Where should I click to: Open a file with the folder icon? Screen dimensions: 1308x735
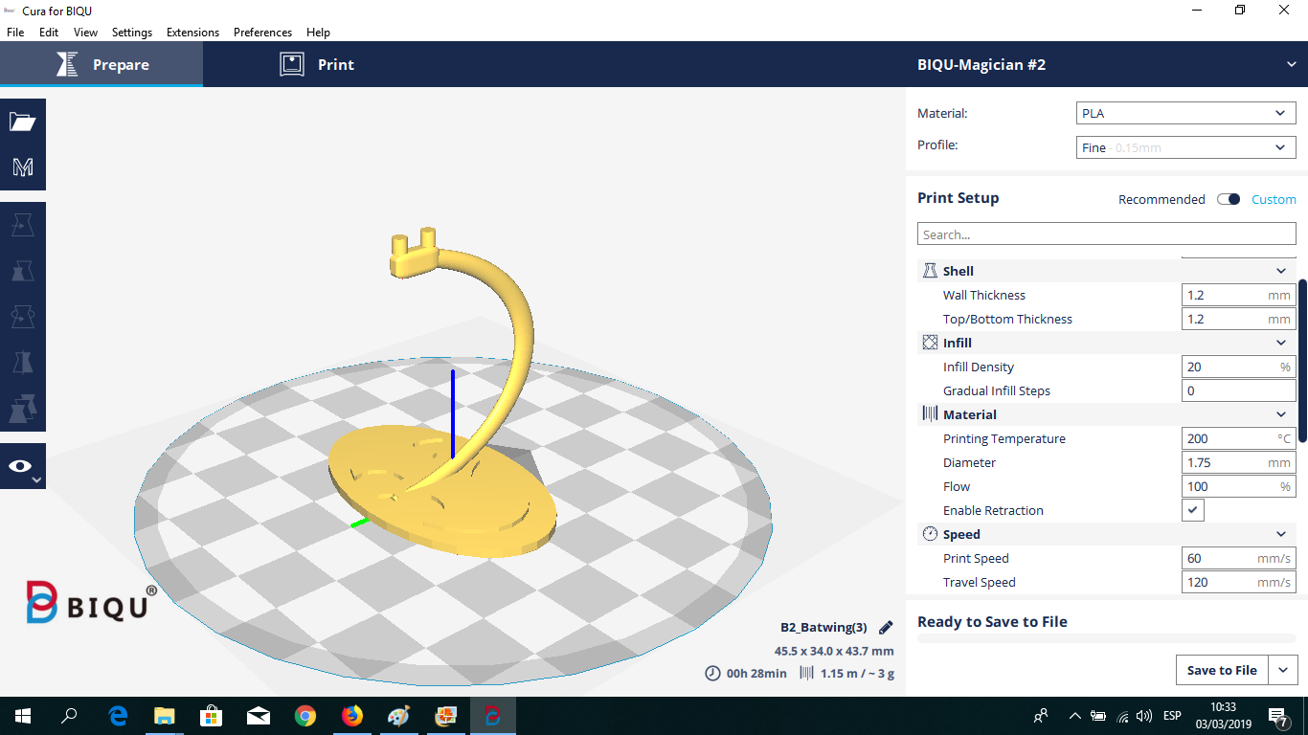pos(23,122)
